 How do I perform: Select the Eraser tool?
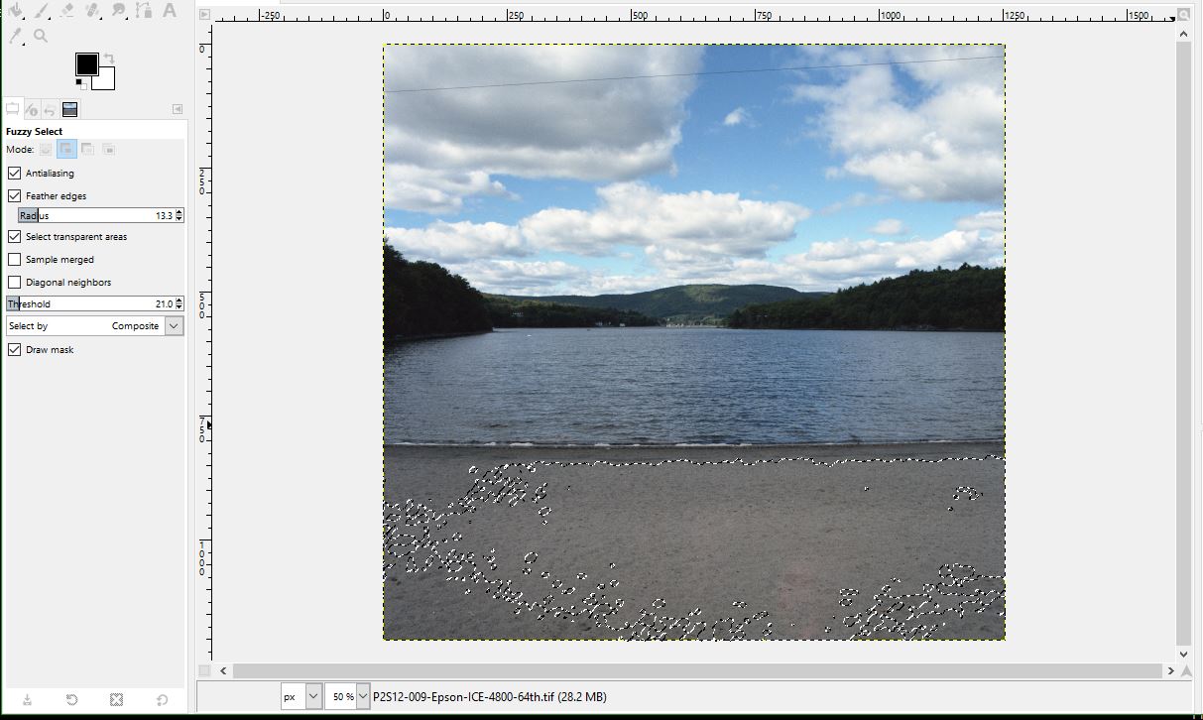pos(67,10)
